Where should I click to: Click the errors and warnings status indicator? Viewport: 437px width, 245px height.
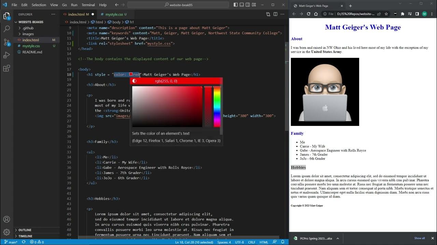[37, 242]
